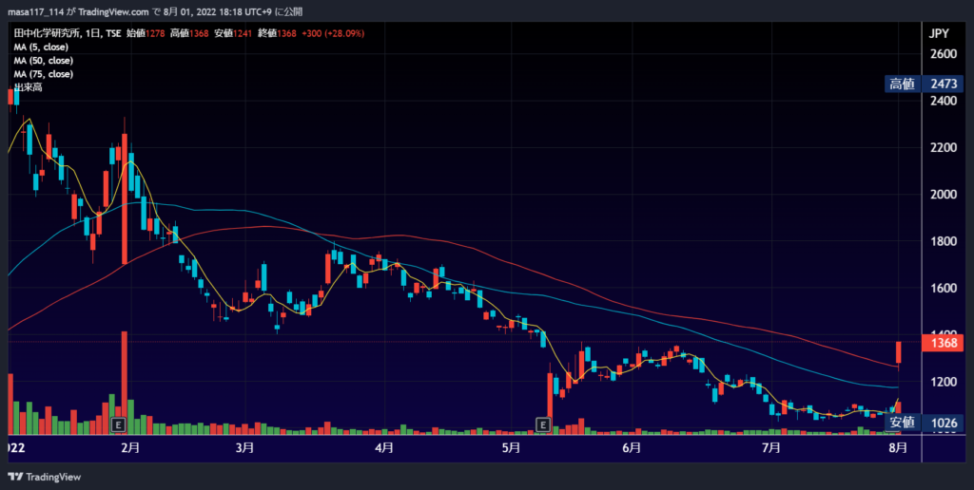Click the 1200 price axis value

tap(944, 382)
